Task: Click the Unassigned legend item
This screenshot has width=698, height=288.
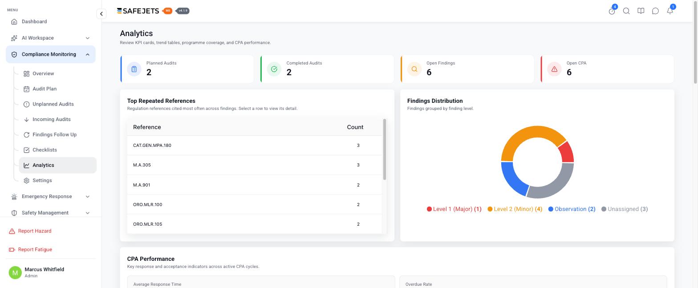Action: coord(625,209)
